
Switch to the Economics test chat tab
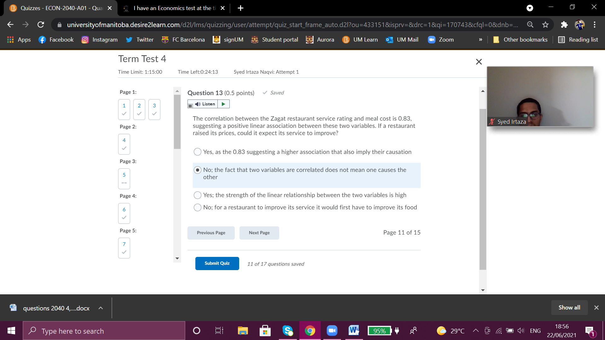(173, 8)
